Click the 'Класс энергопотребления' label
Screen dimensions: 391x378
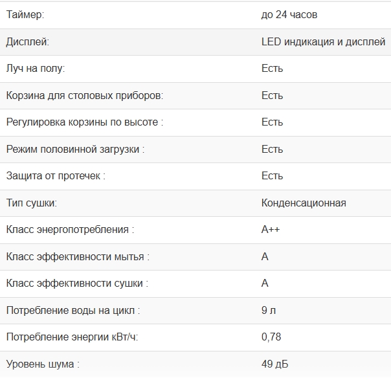tap(70, 229)
